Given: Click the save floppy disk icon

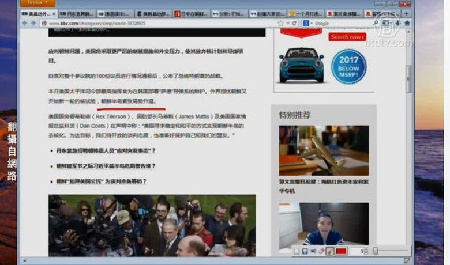Looking at the screenshot, I should pos(305,251).
